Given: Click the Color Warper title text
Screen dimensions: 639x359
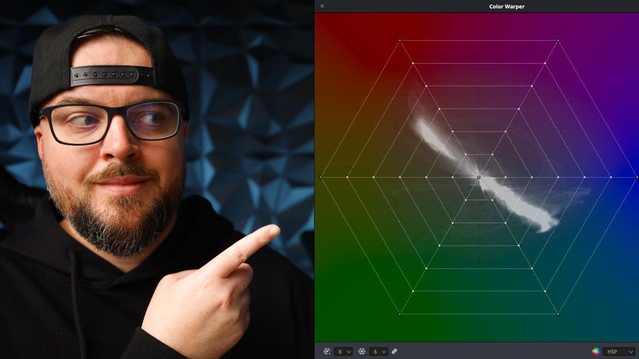Looking at the screenshot, I should [507, 6].
